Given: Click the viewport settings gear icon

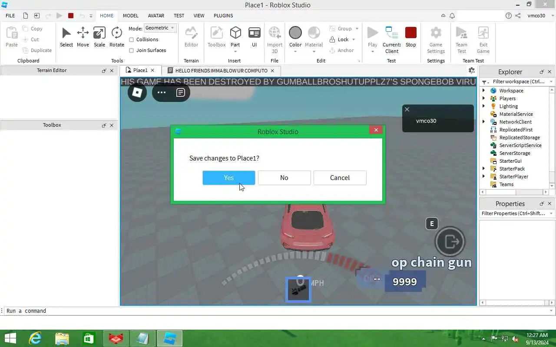Looking at the screenshot, I should pos(472,71).
